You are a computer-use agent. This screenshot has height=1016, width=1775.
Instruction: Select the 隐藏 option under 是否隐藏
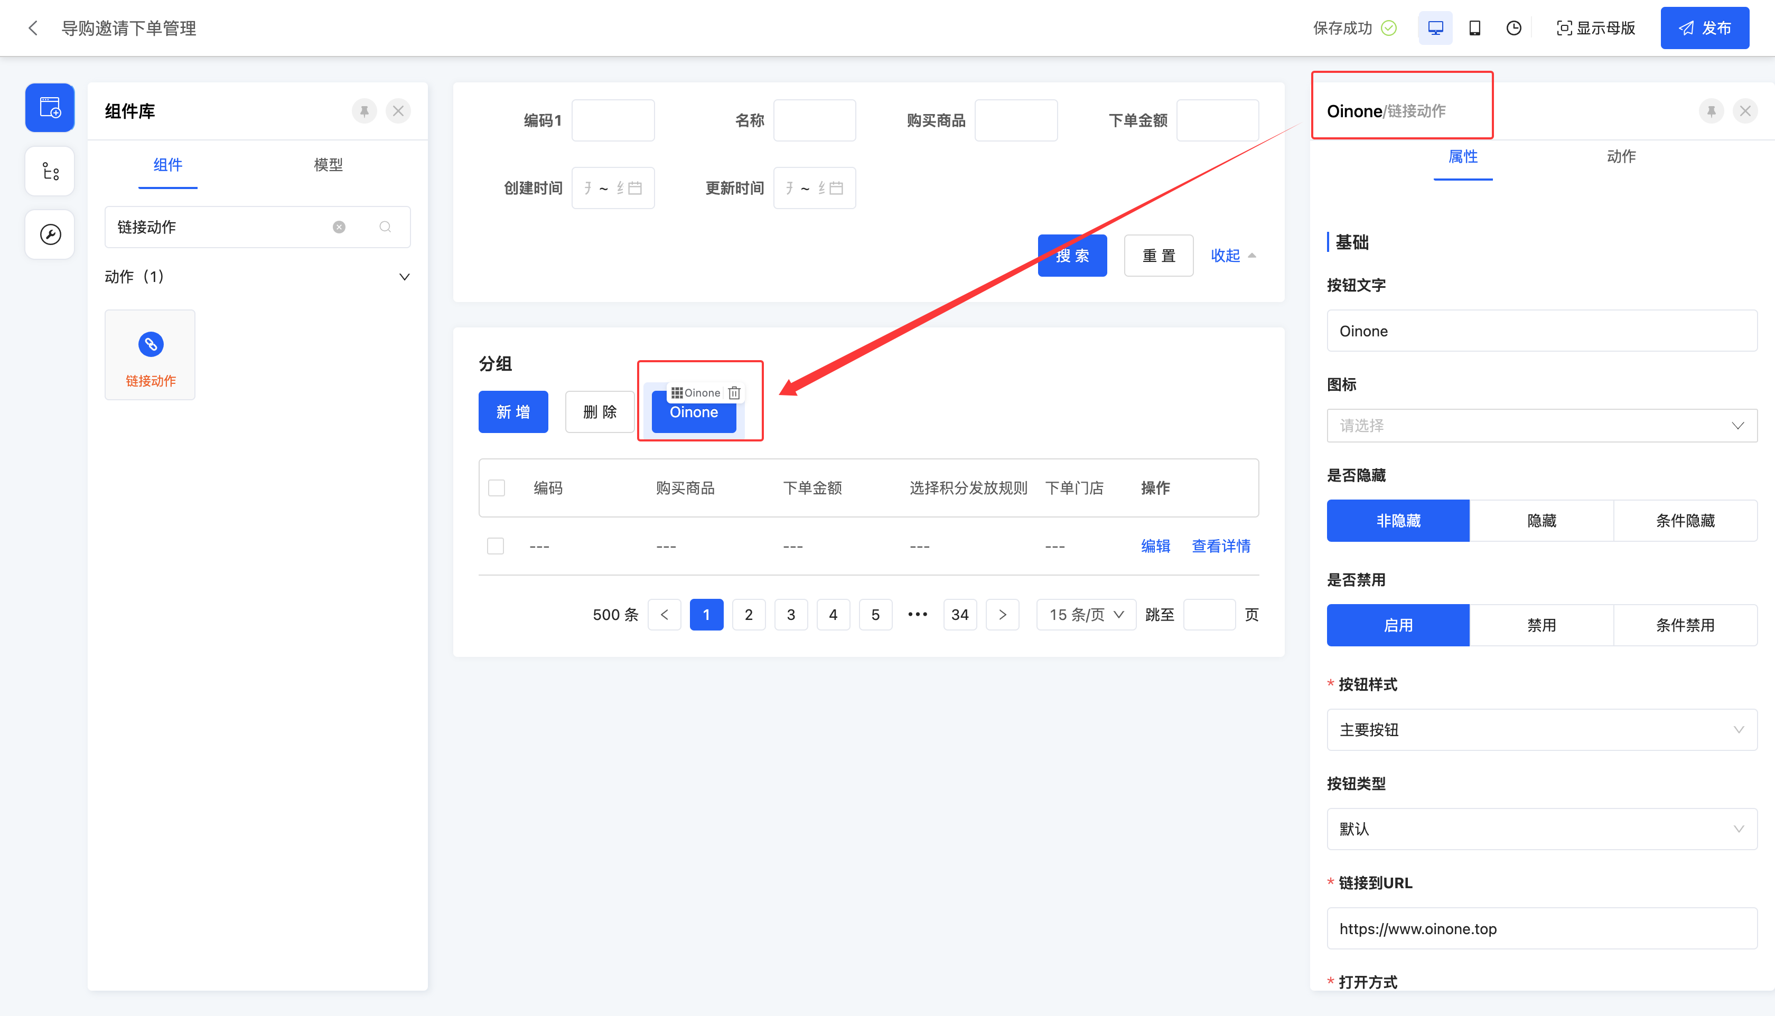[1541, 521]
